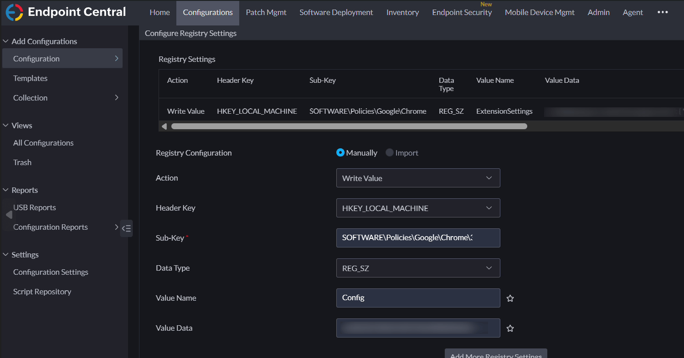Open the Action dropdown showing Write Value
Viewport: 684px width, 358px height.
(418, 178)
